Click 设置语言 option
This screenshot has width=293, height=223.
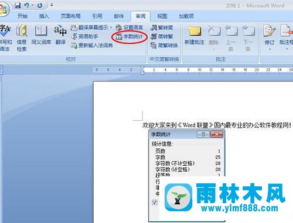click(x=130, y=27)
